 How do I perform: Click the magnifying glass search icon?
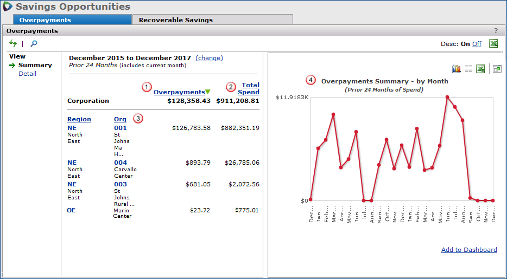[34, 43]
